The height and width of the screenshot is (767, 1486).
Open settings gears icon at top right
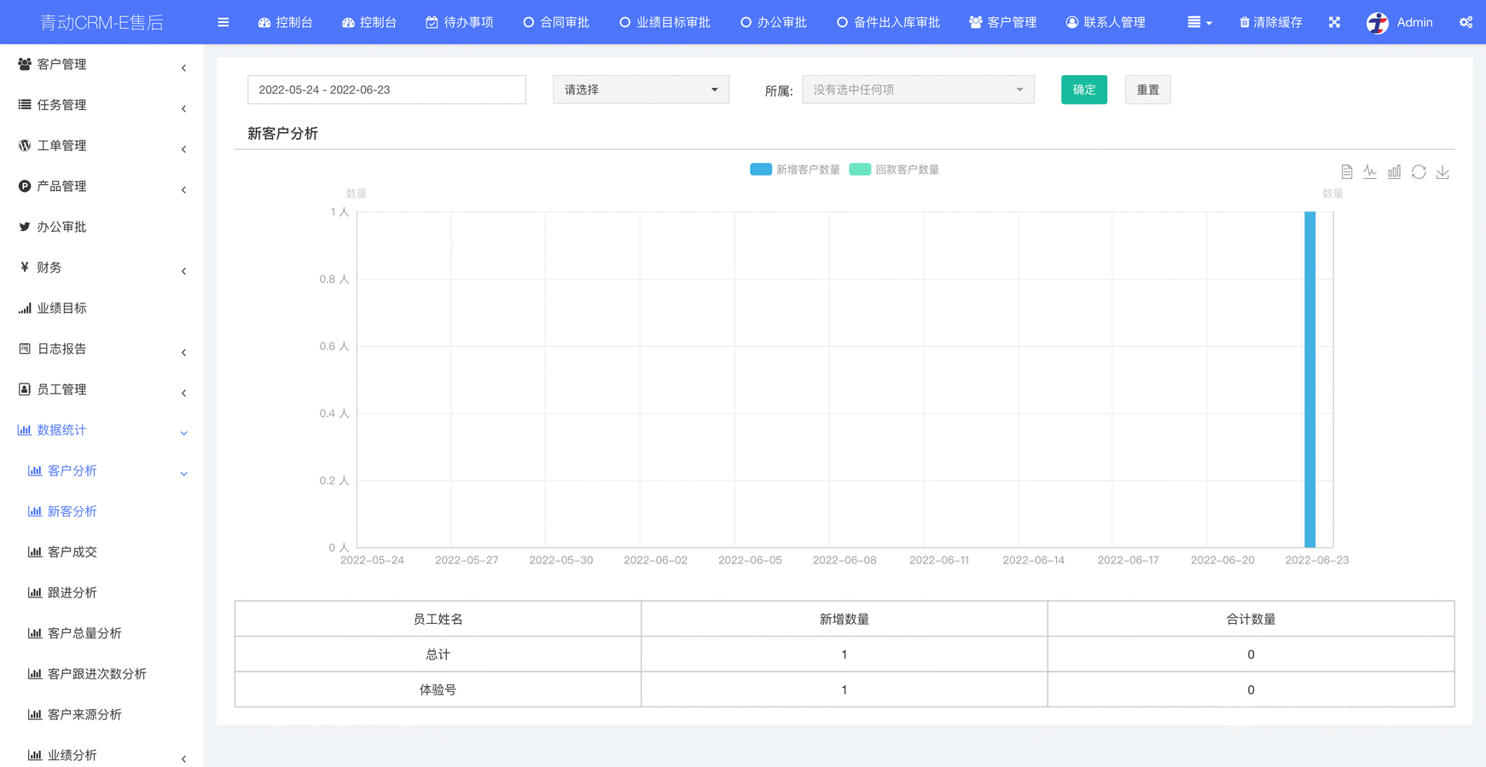pos(1466,22)
